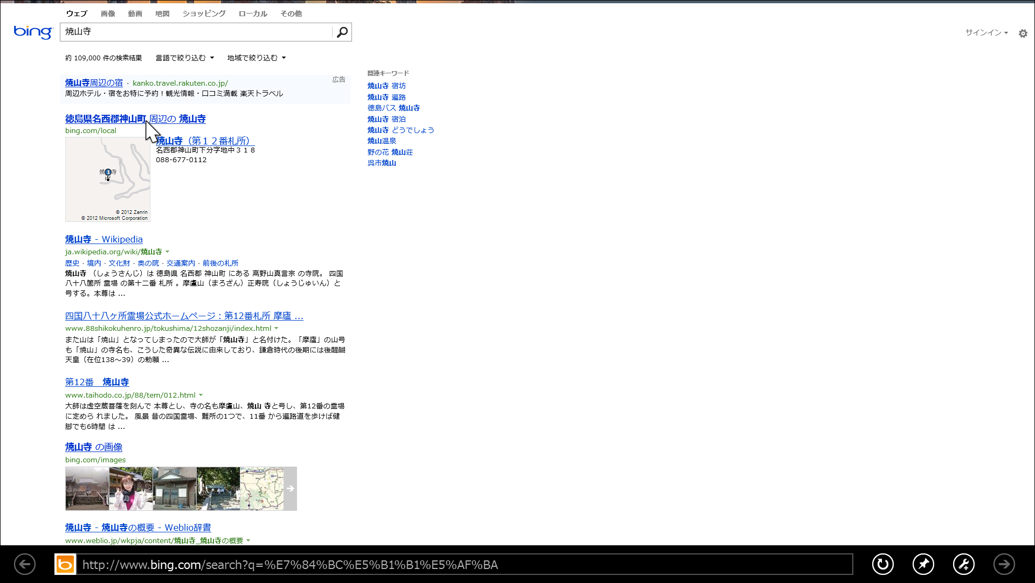Open 徳島県名西郡神山町 周辺の 焼山寺 link
The width and height of the screenshot is (1035, 583).
135,119
